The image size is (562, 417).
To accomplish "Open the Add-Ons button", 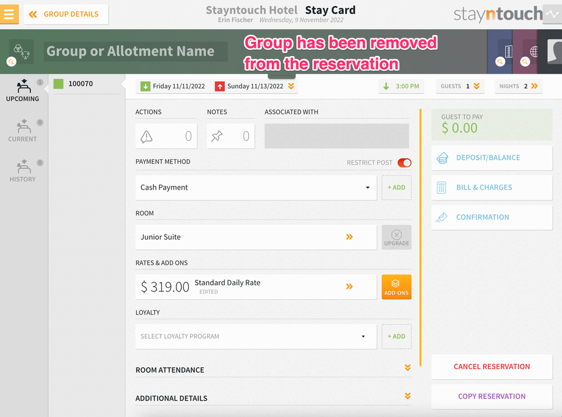I will pyautogui.click(x=396, y=287).
